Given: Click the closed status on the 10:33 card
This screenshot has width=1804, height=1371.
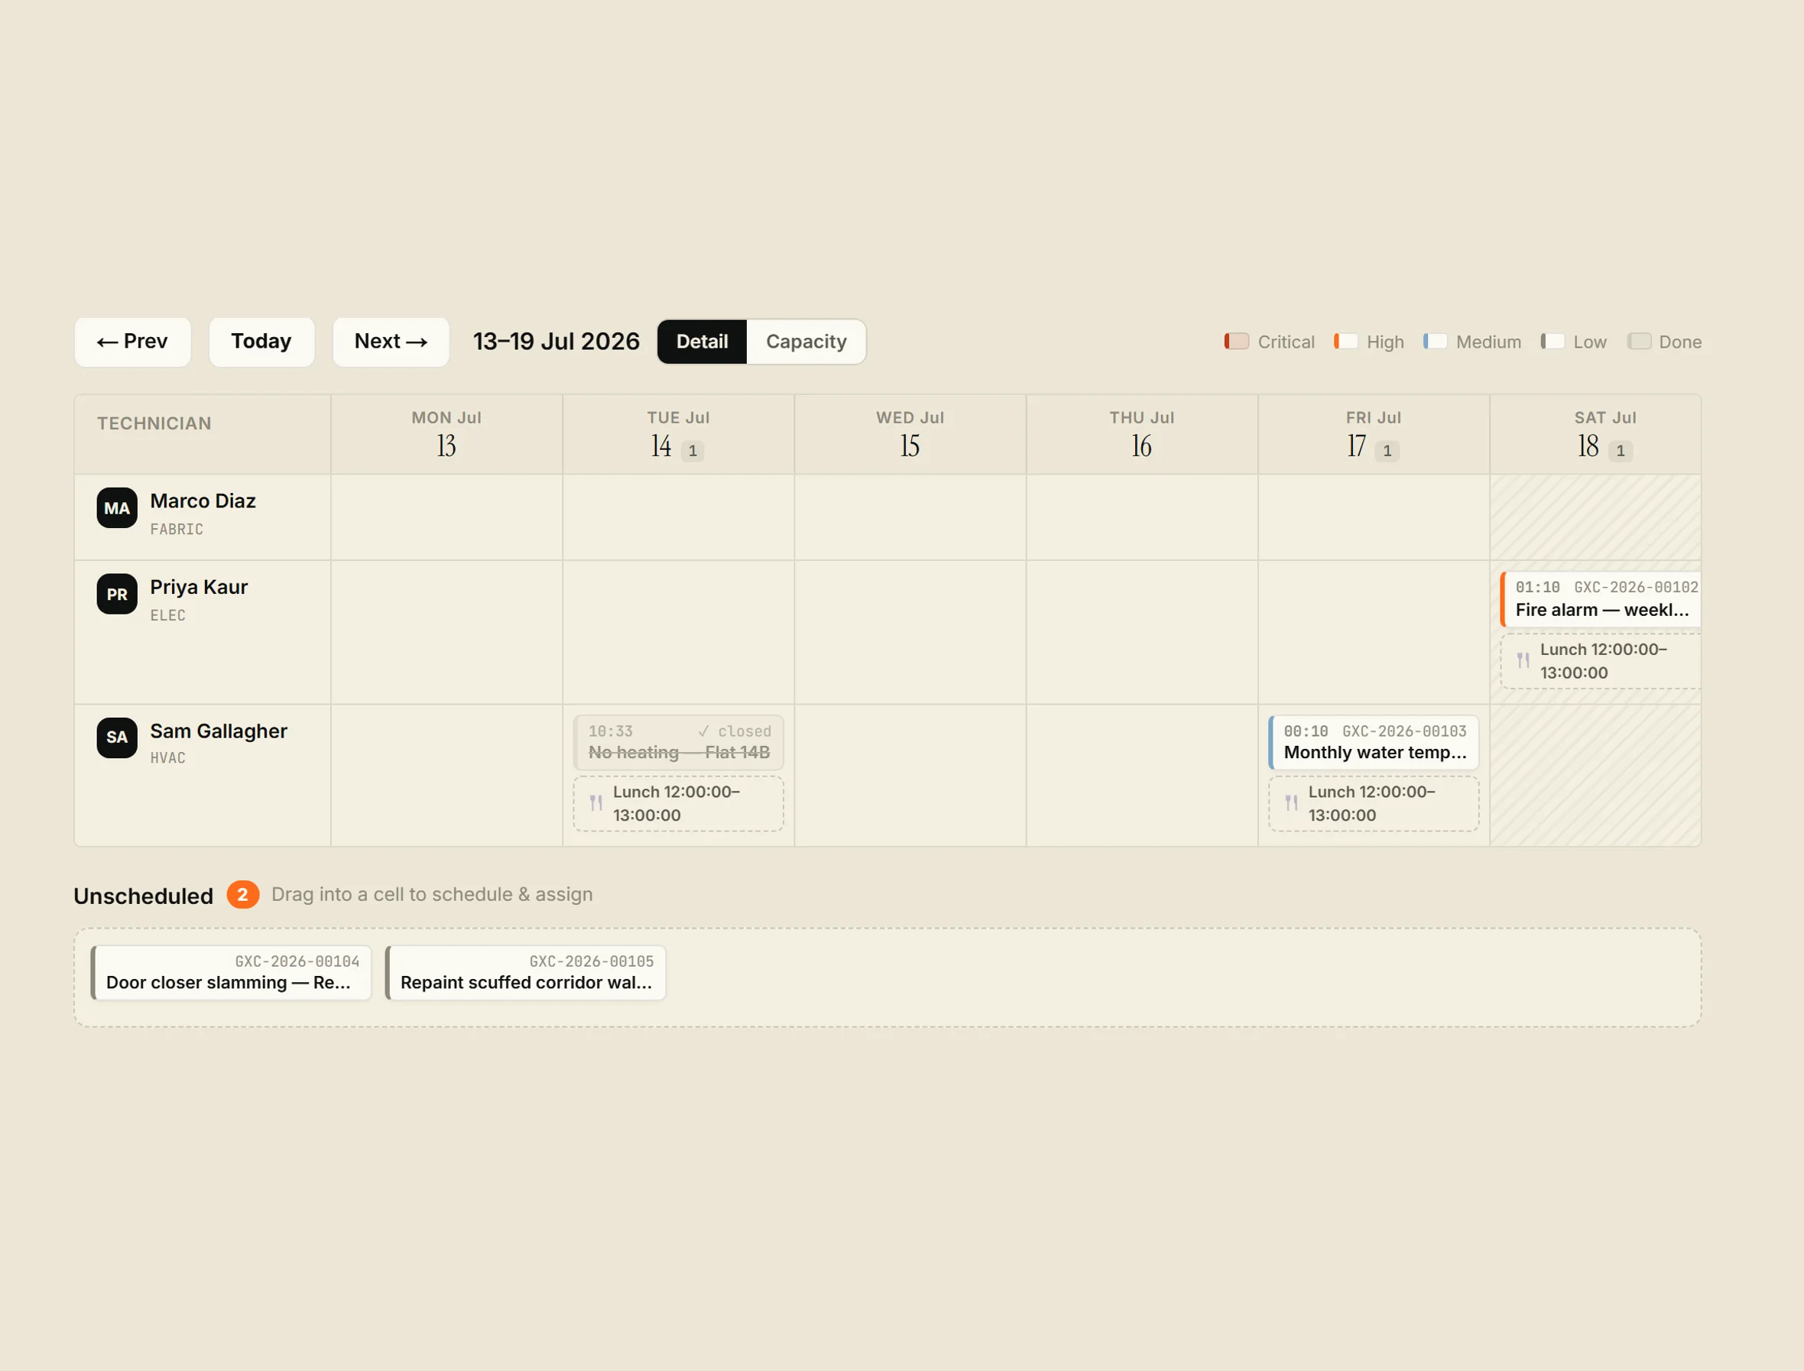Looking at the screenshot, I should [x=735, y=731].
